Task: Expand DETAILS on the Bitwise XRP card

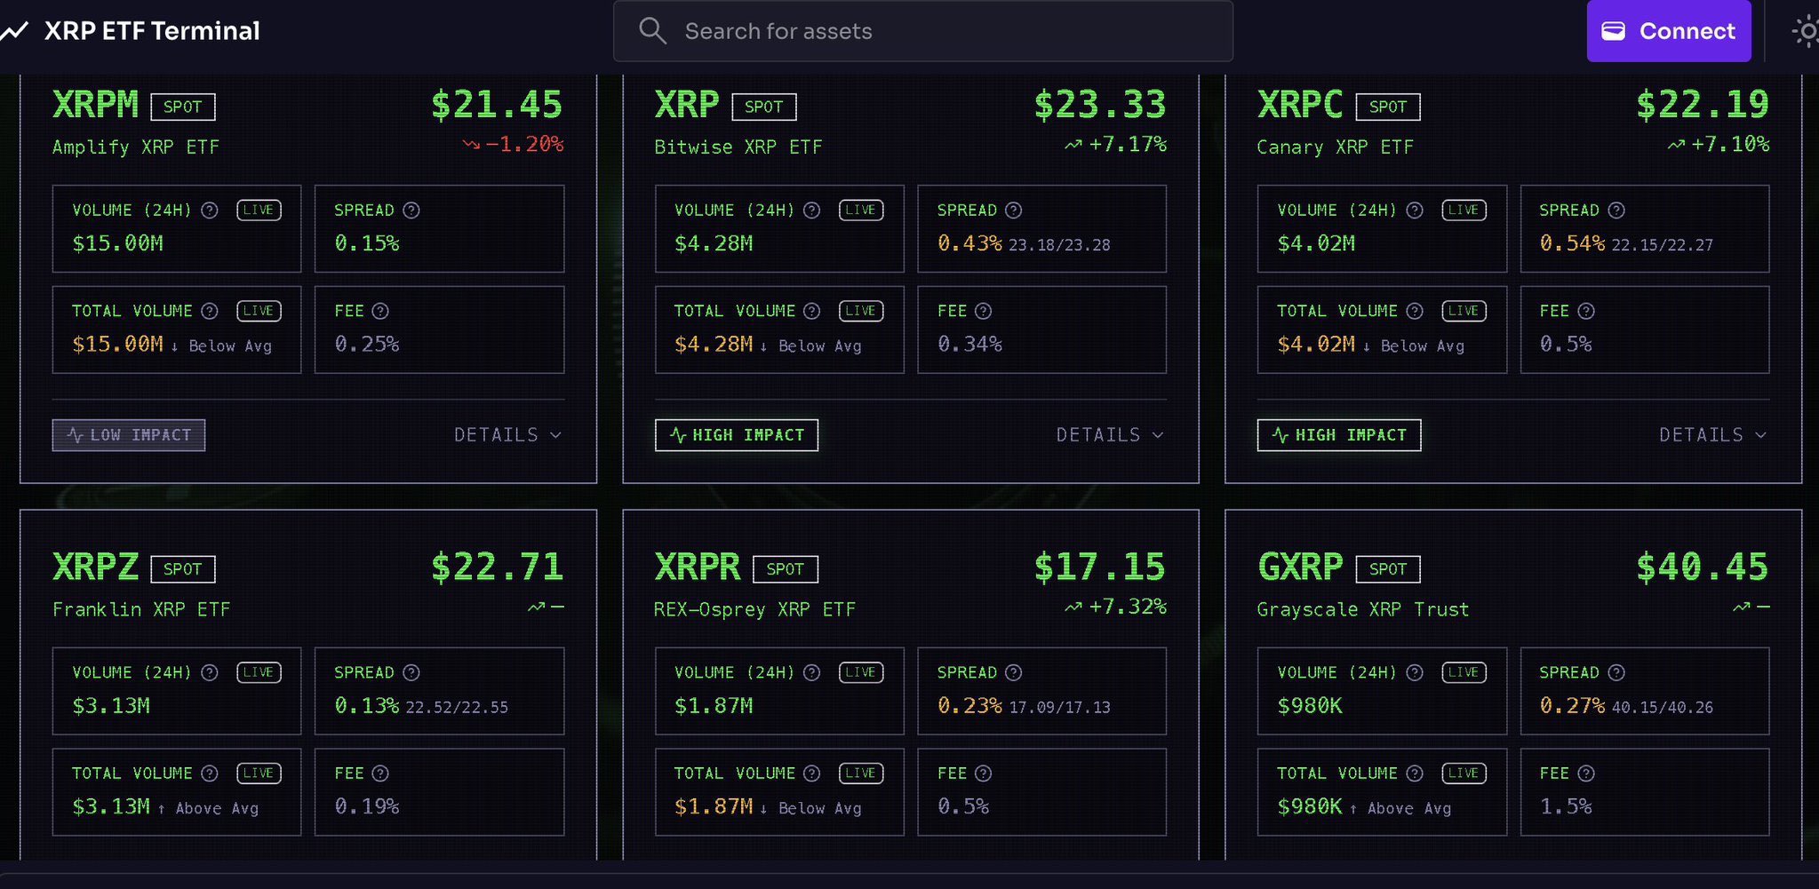Action: [1109, 435]
